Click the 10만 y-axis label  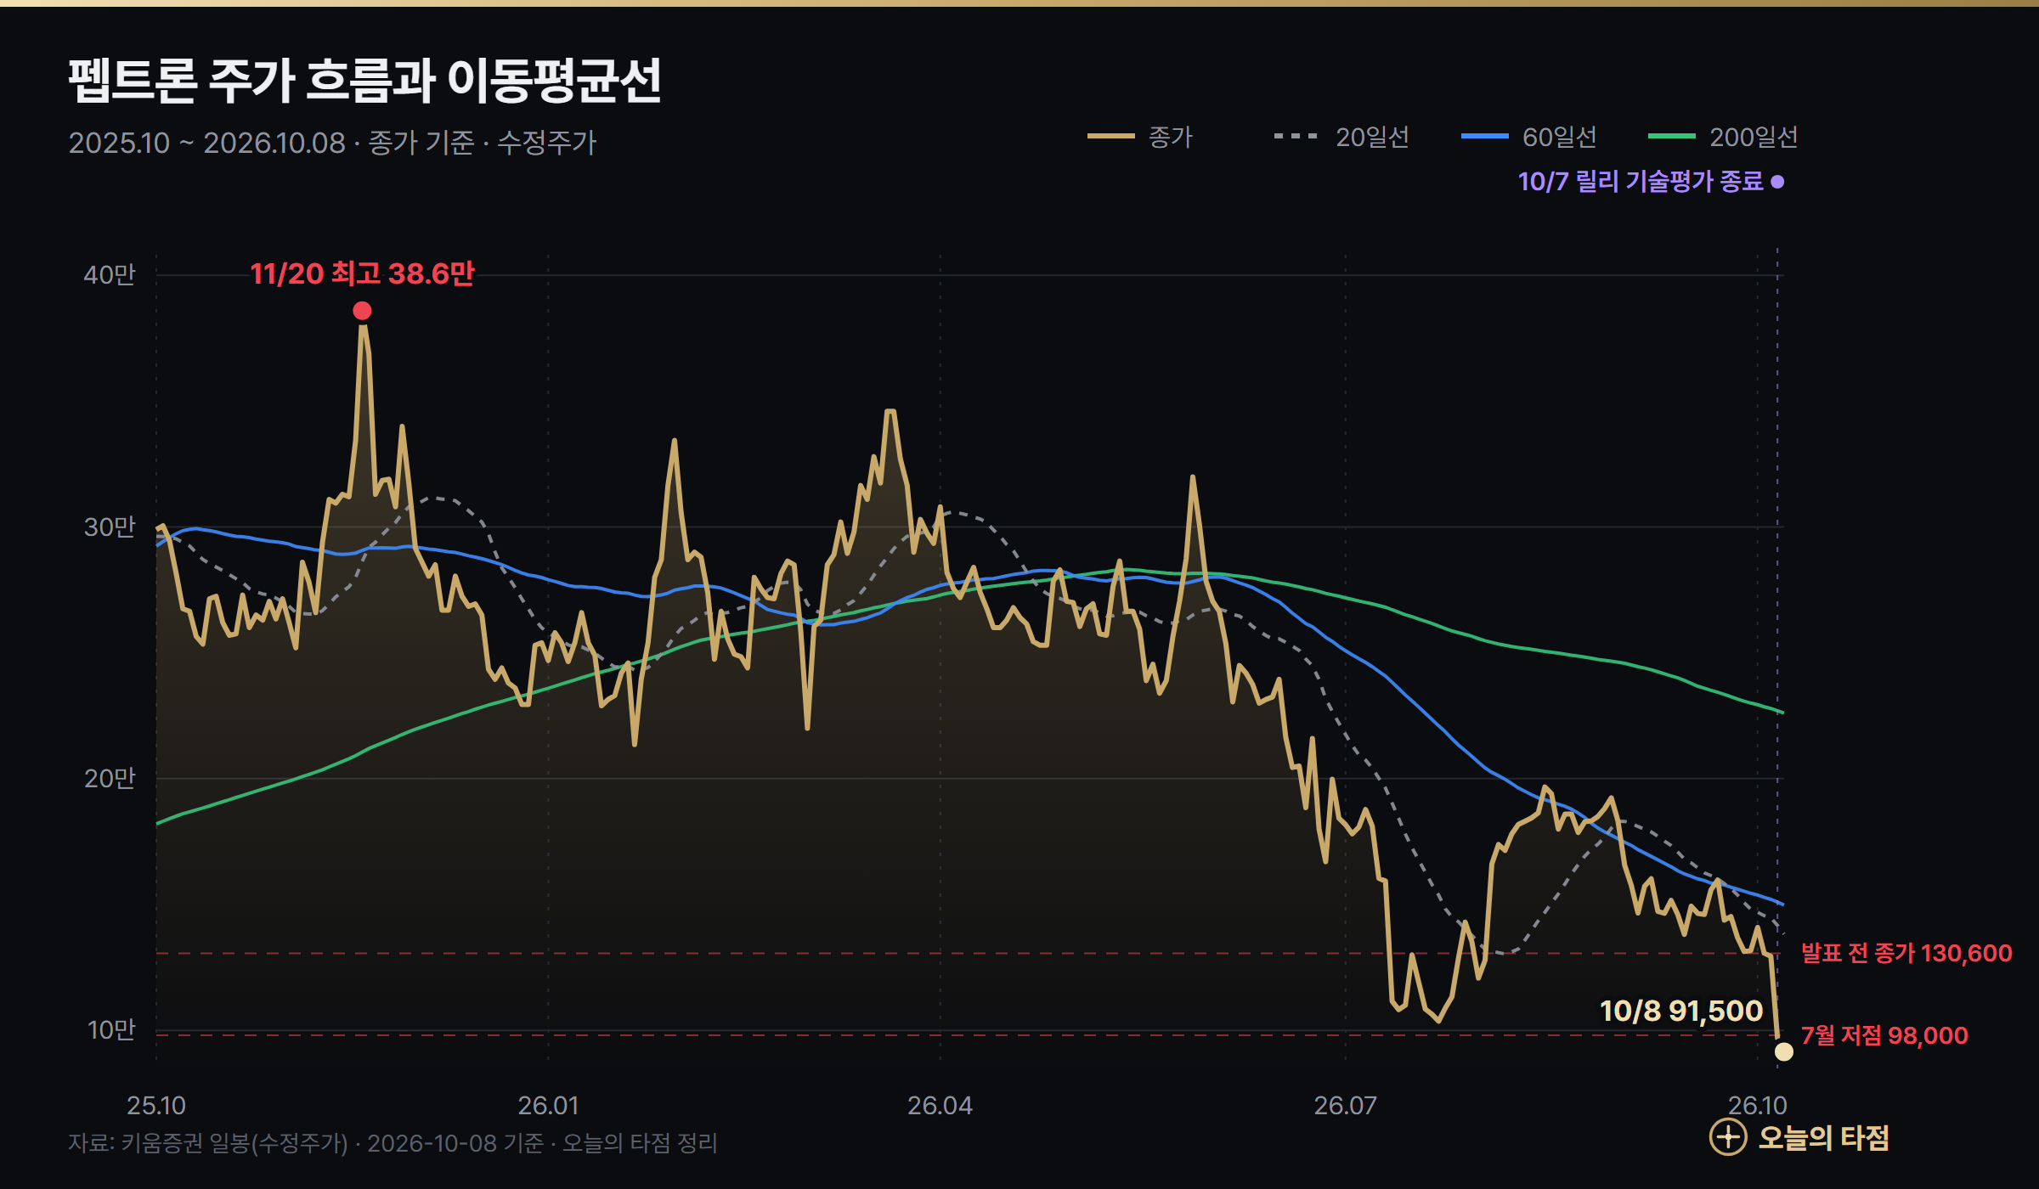(x=111, y=1029)
